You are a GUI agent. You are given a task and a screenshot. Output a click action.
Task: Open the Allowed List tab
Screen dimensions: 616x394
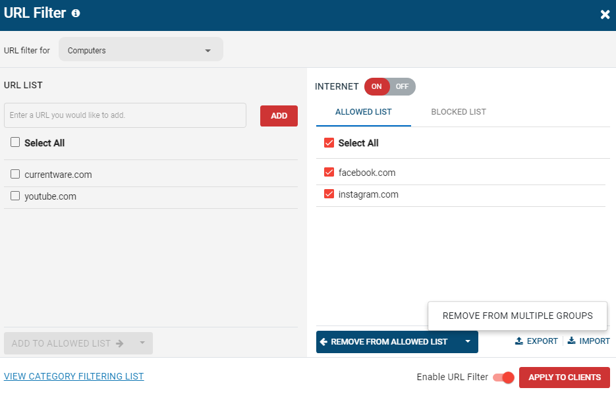click(x=364, y=112)
